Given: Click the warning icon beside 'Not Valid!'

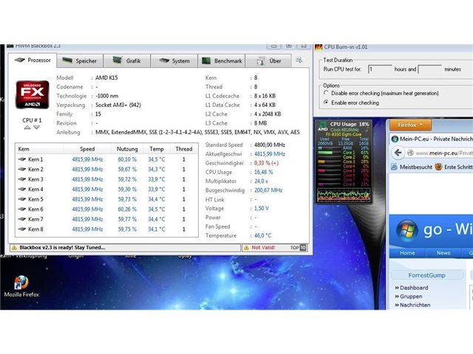Looking at the screenshot, I should click(246, 248).
